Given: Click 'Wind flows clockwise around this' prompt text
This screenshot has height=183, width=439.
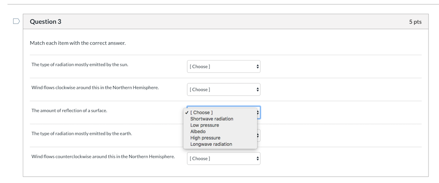Looking at the screenshot, I should tap(95, 88).
